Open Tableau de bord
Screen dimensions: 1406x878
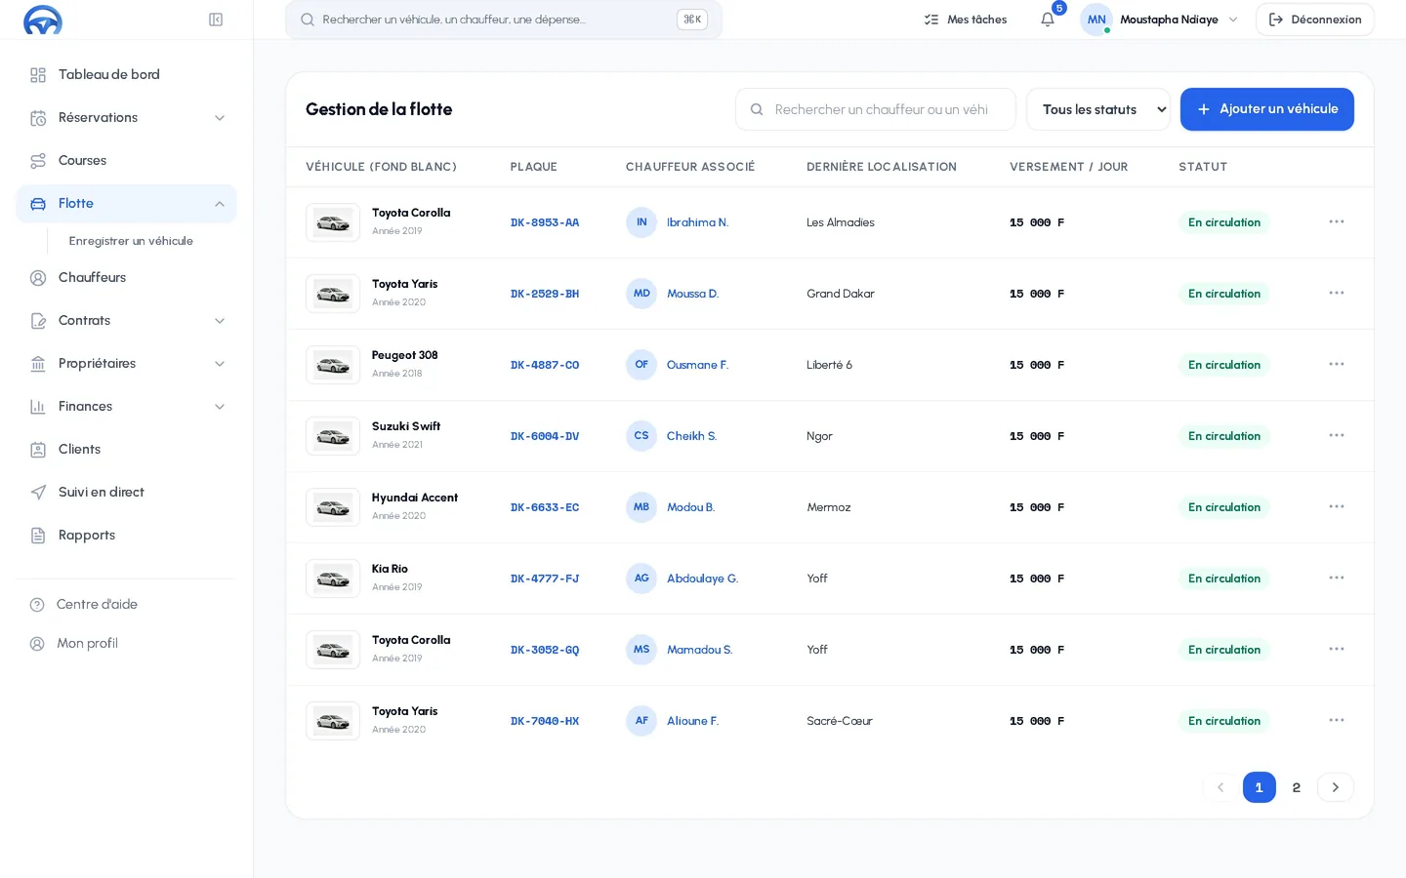126,75
